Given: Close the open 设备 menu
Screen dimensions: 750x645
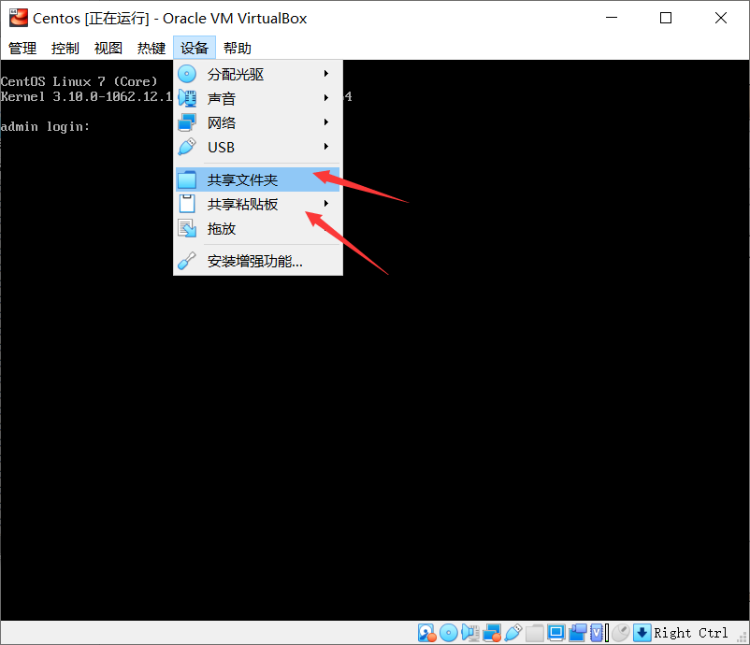Looking at the screenshot, I should [x=195, y=48].
